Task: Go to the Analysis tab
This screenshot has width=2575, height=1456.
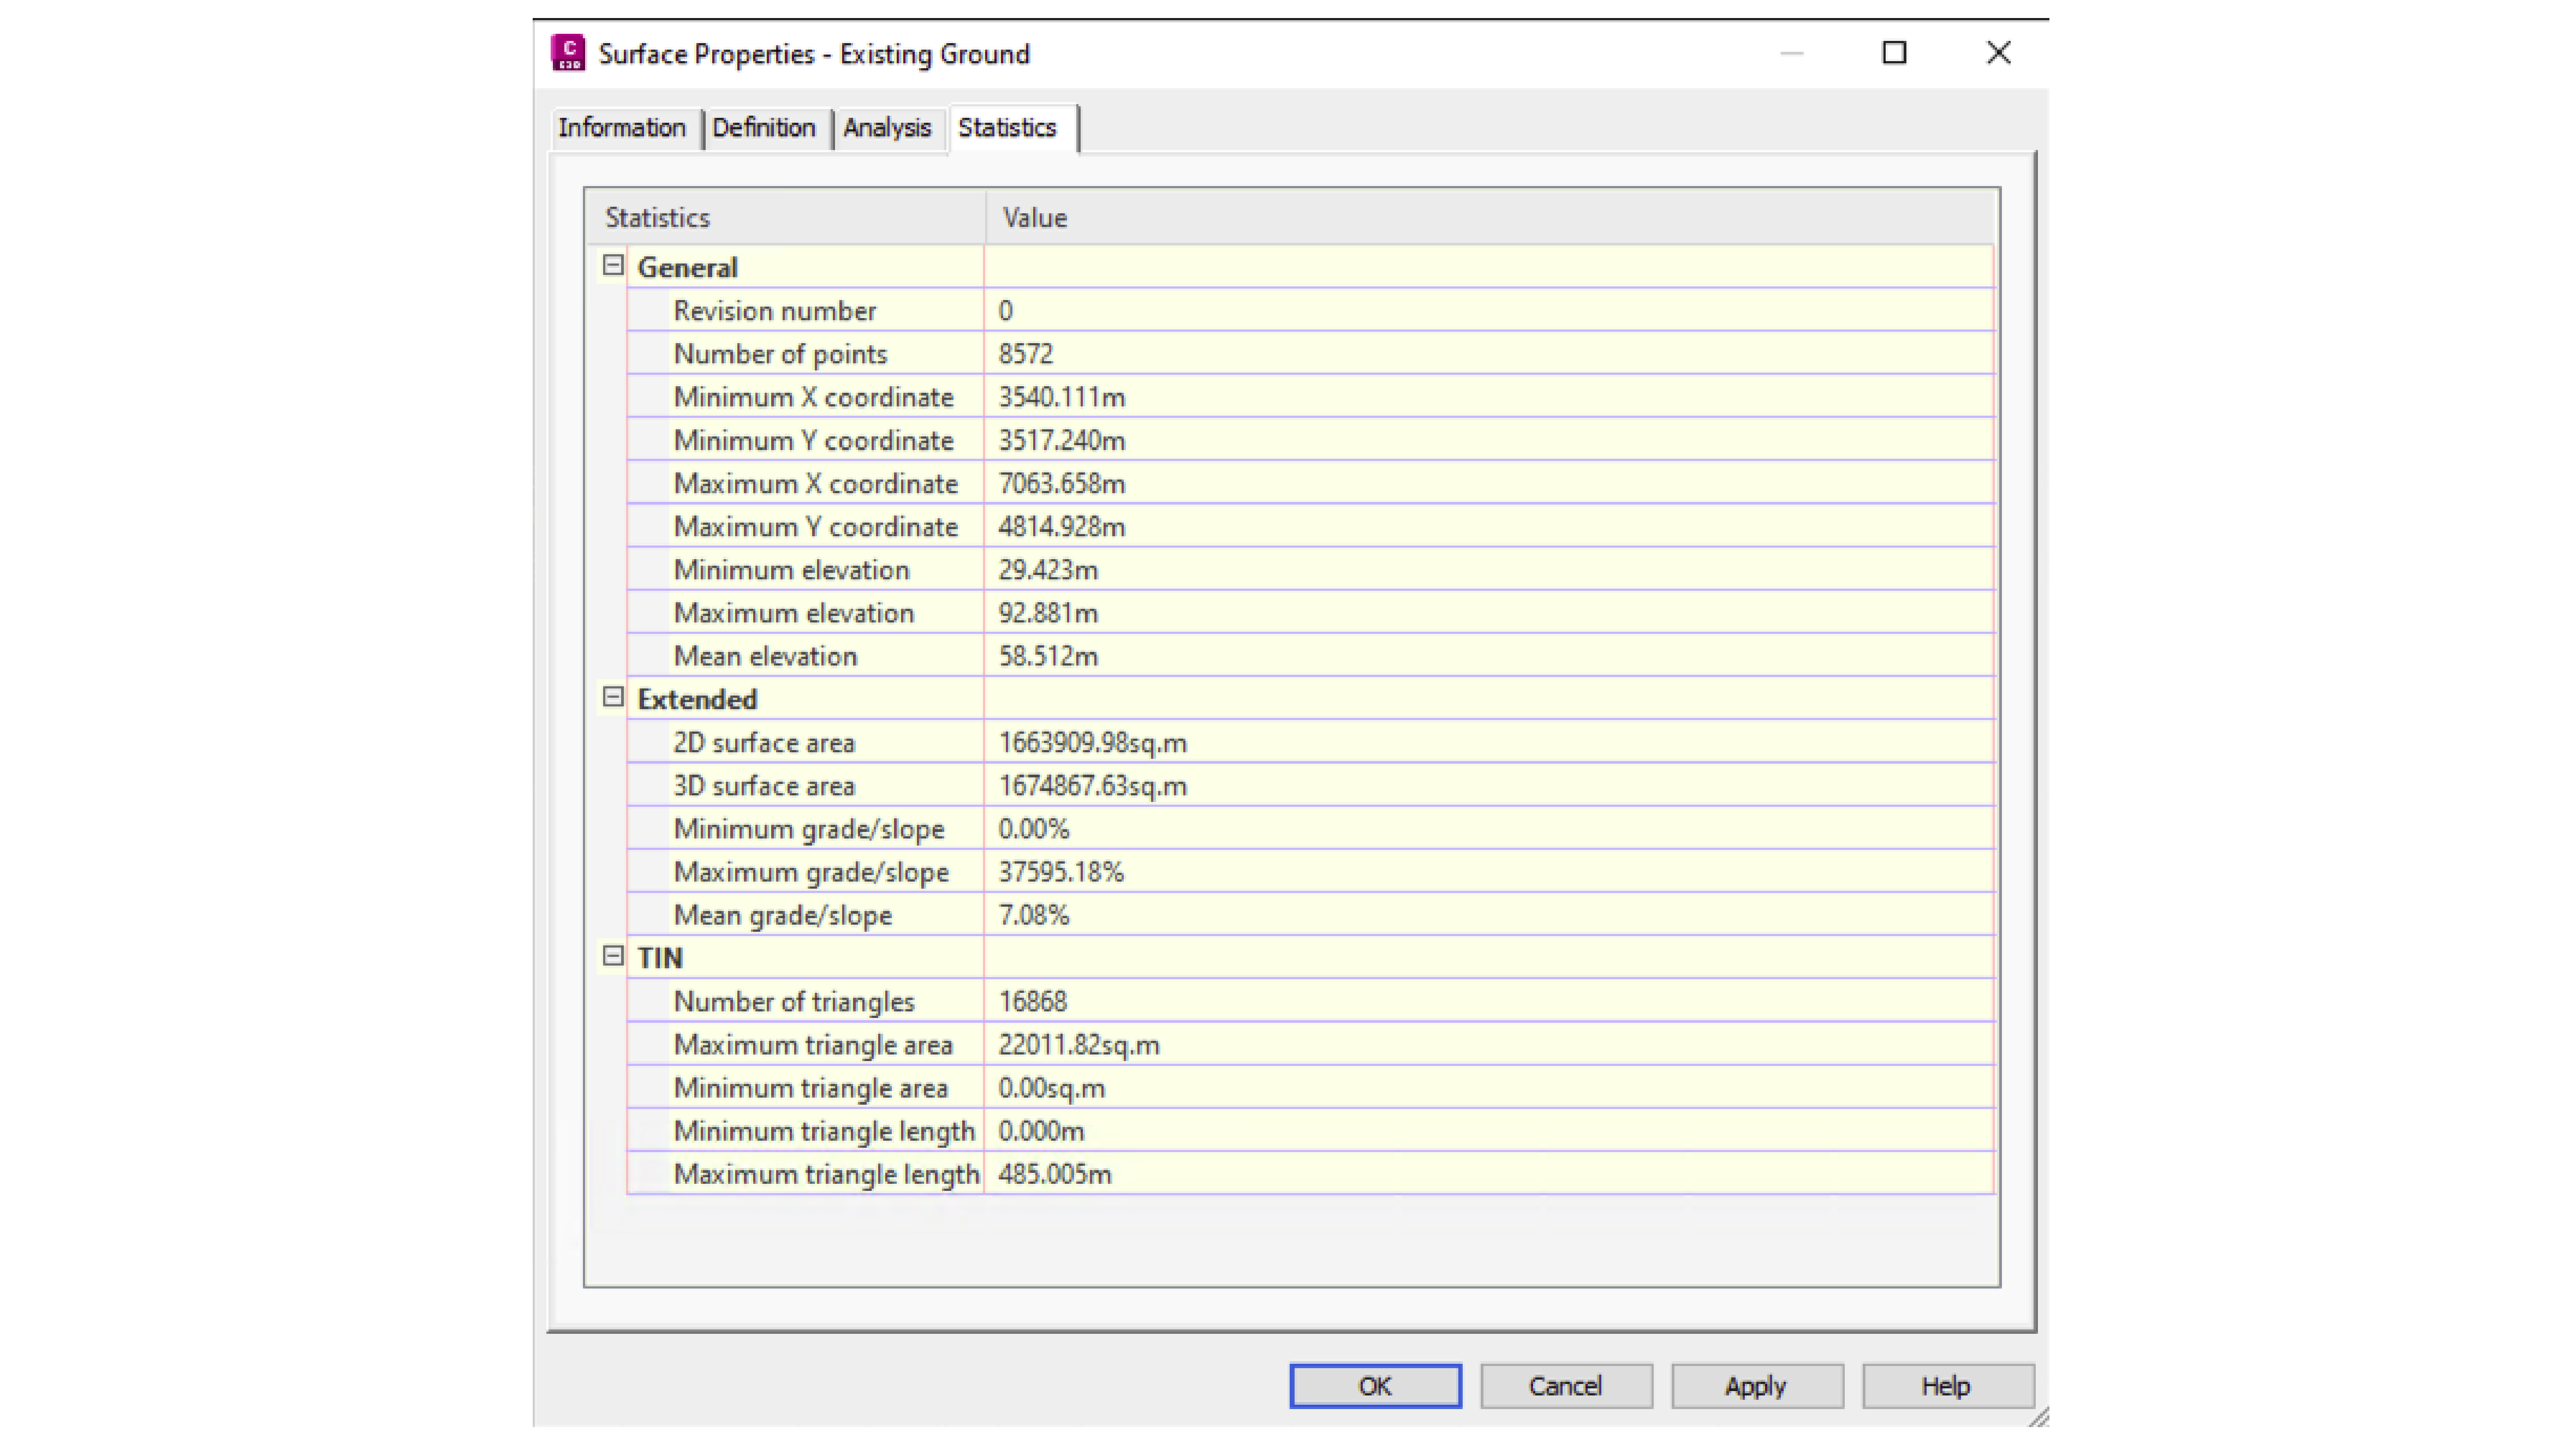Action: pos(886,128)
